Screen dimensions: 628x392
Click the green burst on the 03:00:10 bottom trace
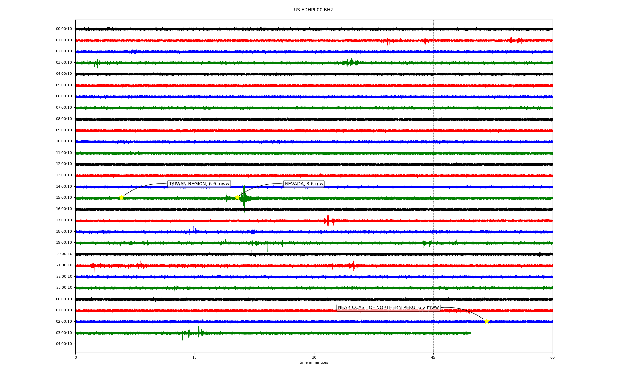199,333
